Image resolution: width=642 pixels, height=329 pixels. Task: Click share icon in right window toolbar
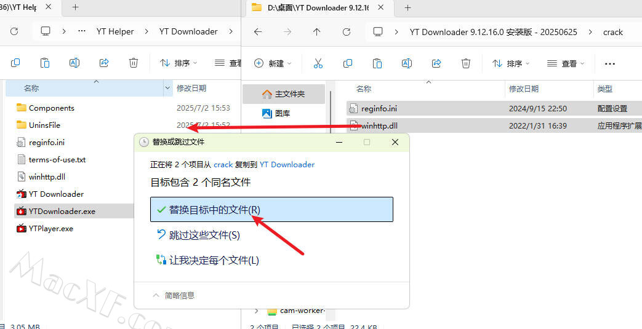coord(436,63)
